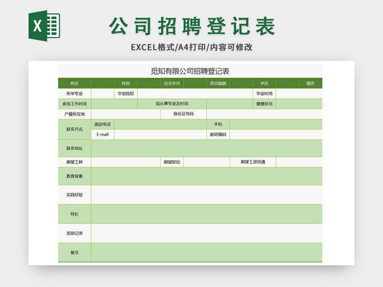Click the blank field beside 特长
The width and height of the screenshot is (383, 287).
pos(206,214)
